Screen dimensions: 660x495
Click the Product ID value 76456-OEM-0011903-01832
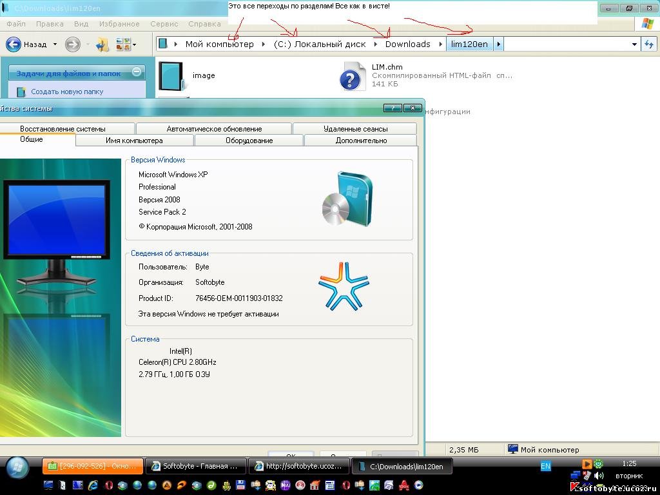pos(238,298)
